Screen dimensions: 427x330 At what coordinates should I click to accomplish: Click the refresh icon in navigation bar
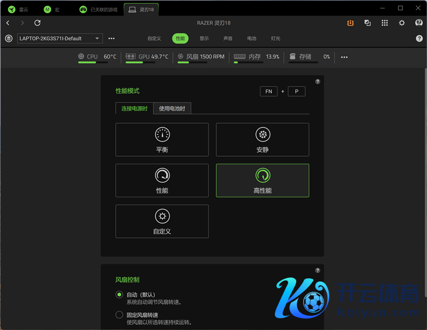tap(37, 23)
